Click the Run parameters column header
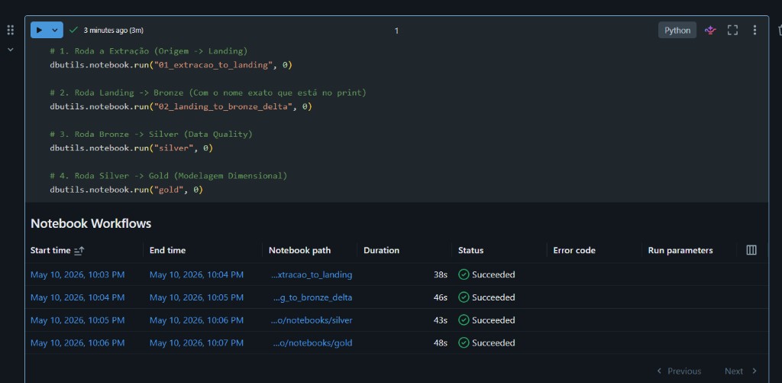 click(x=680, y=250)
